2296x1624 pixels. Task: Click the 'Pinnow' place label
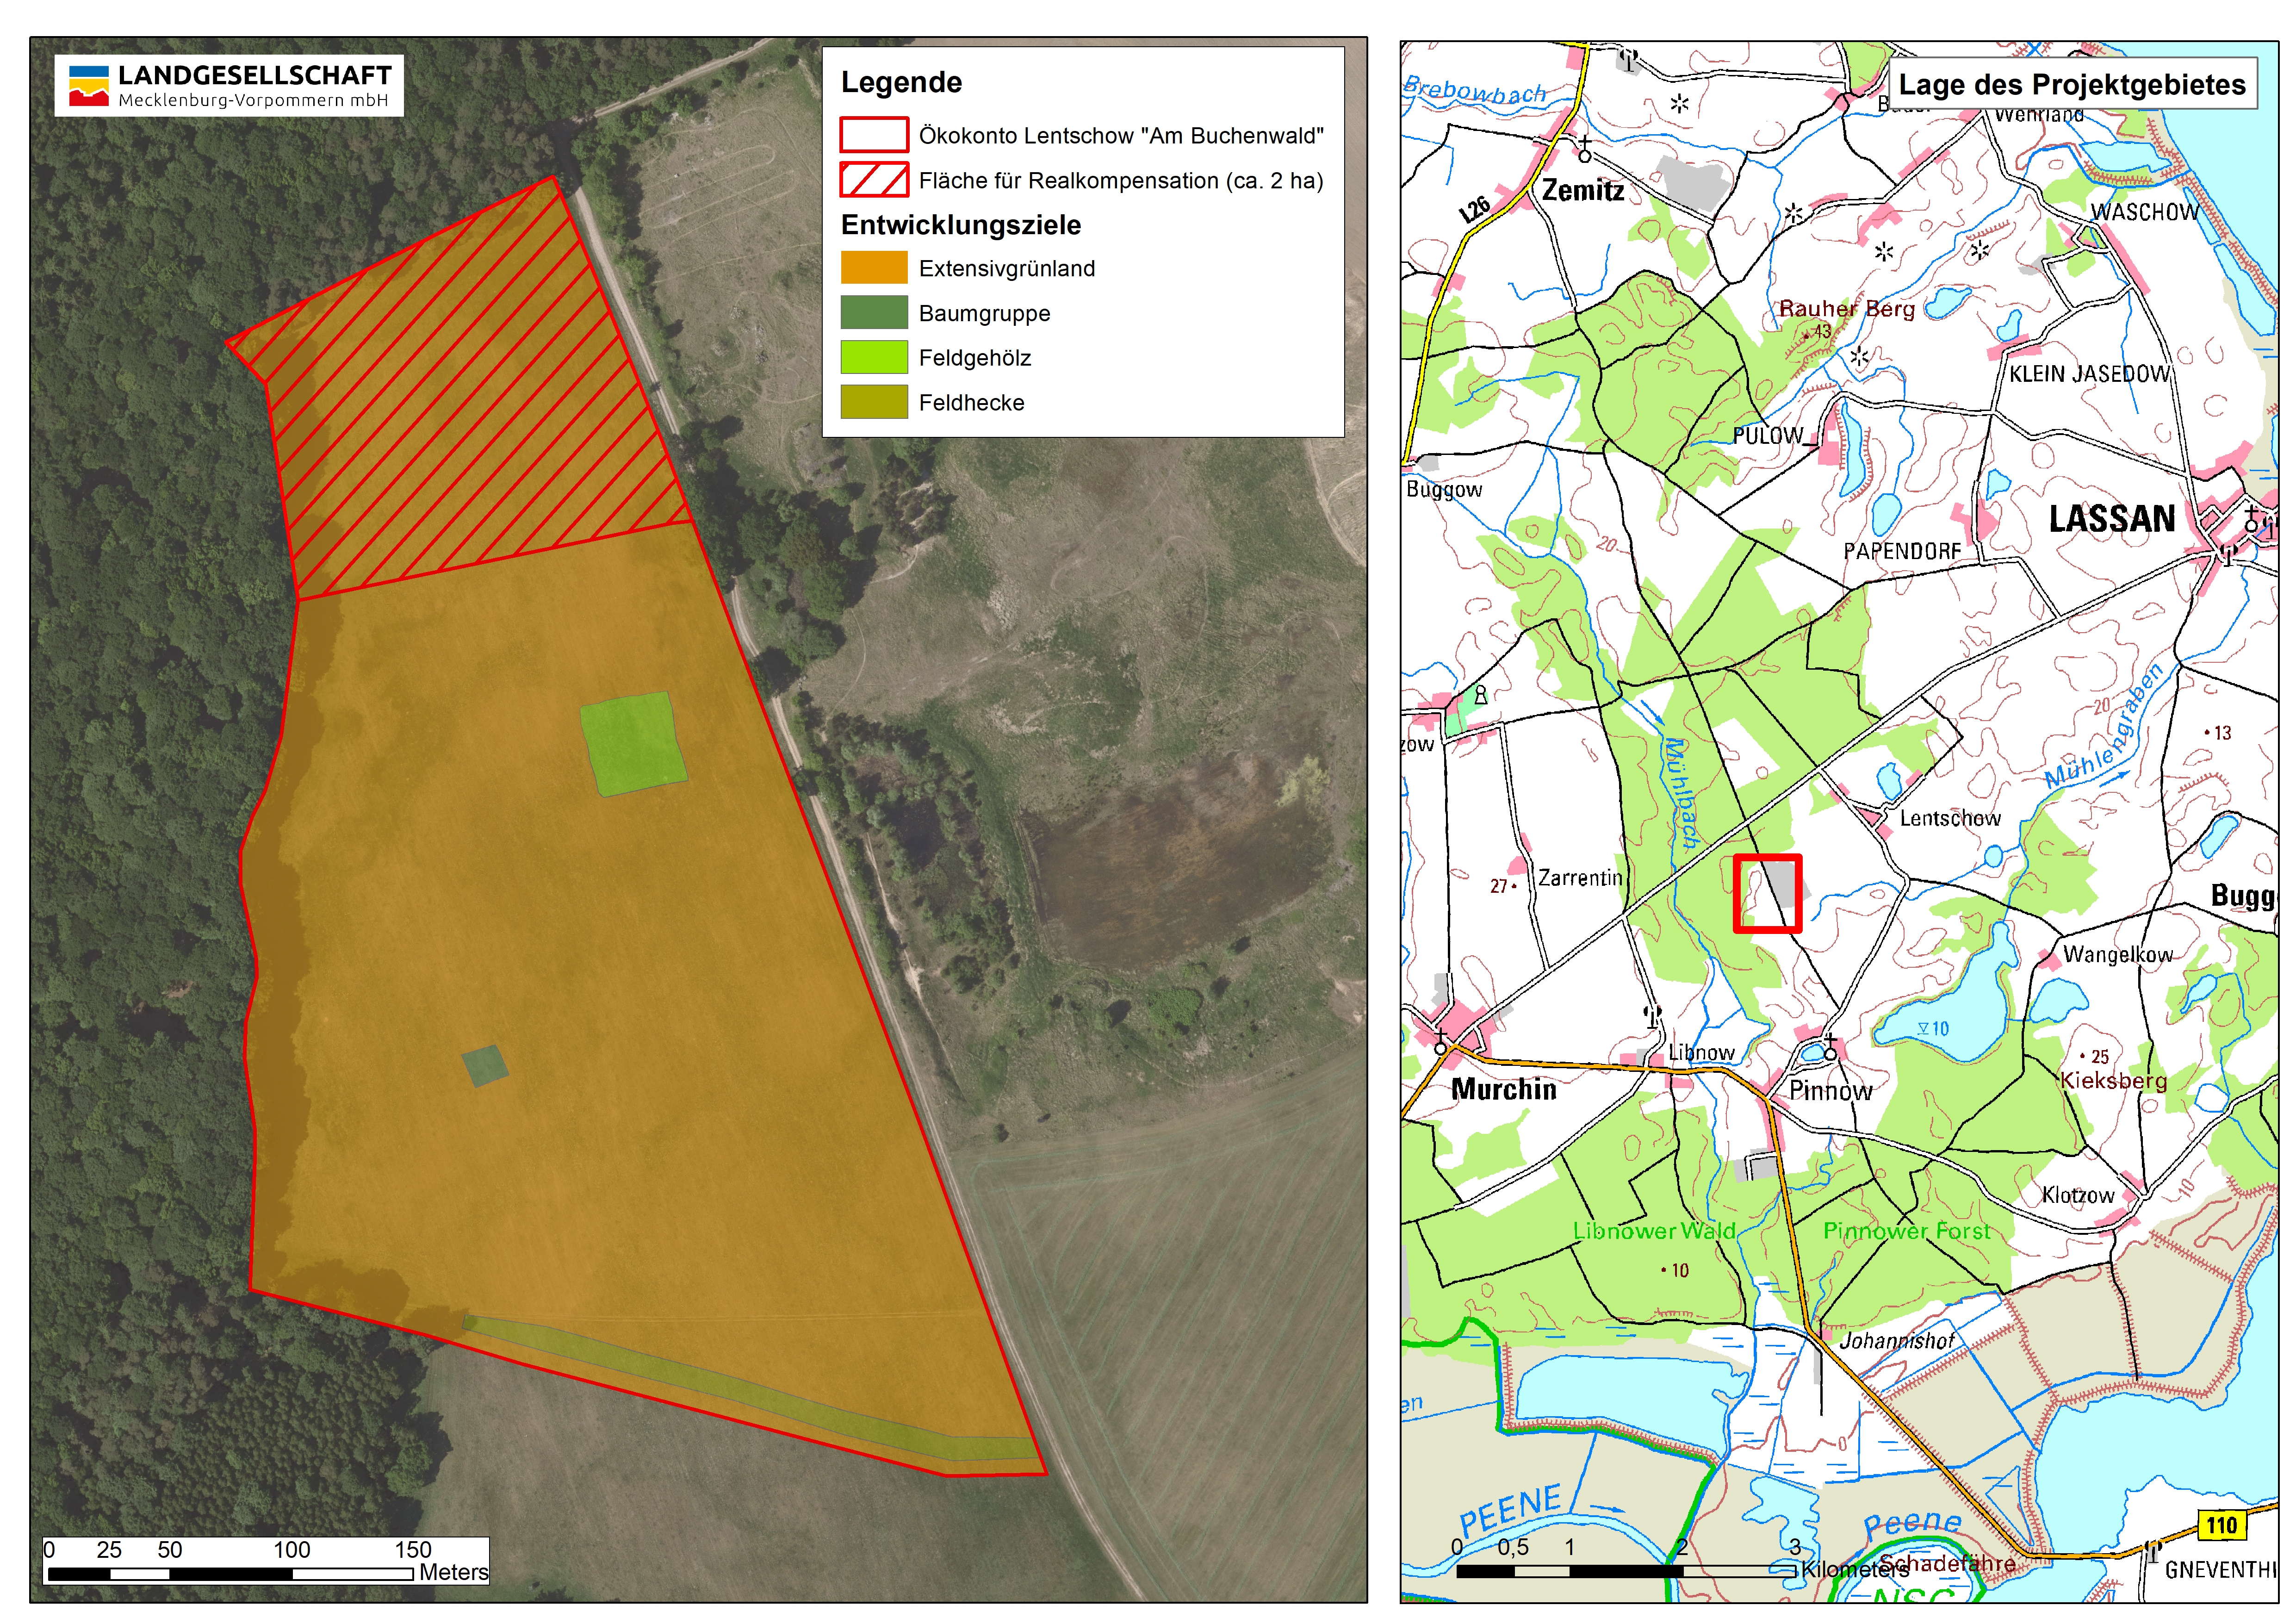1830,1091
